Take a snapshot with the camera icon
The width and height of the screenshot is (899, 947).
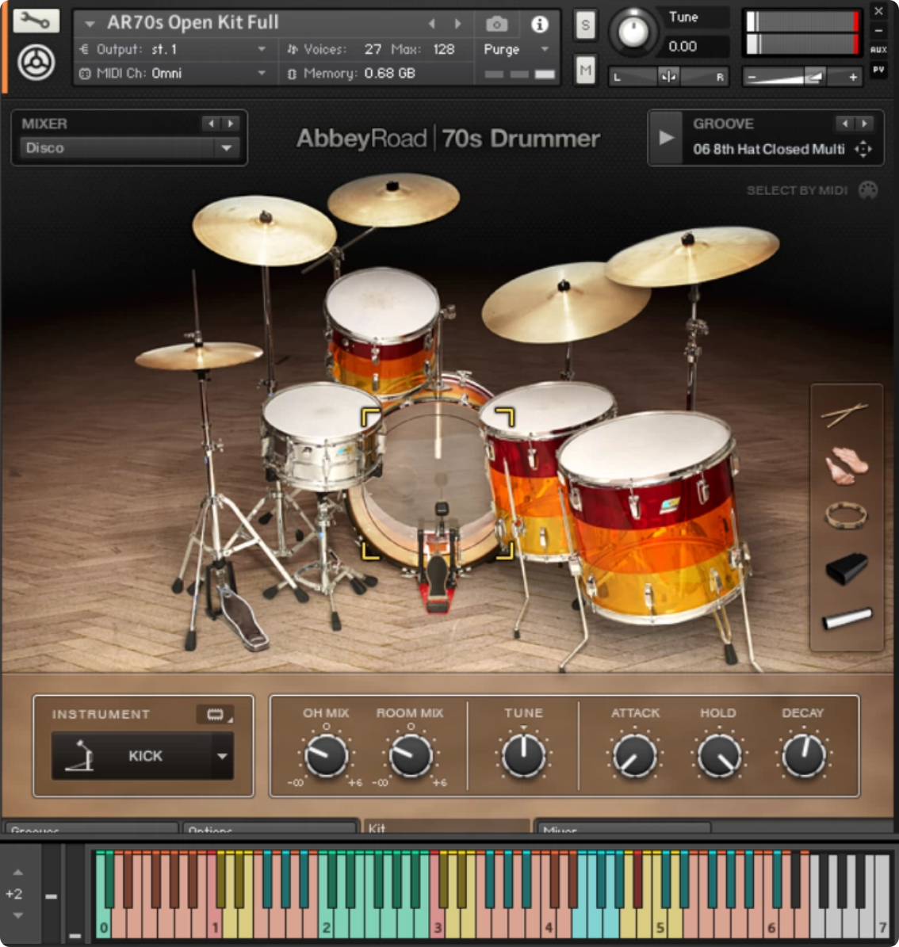pyautogui.click(x=496, y=24)
